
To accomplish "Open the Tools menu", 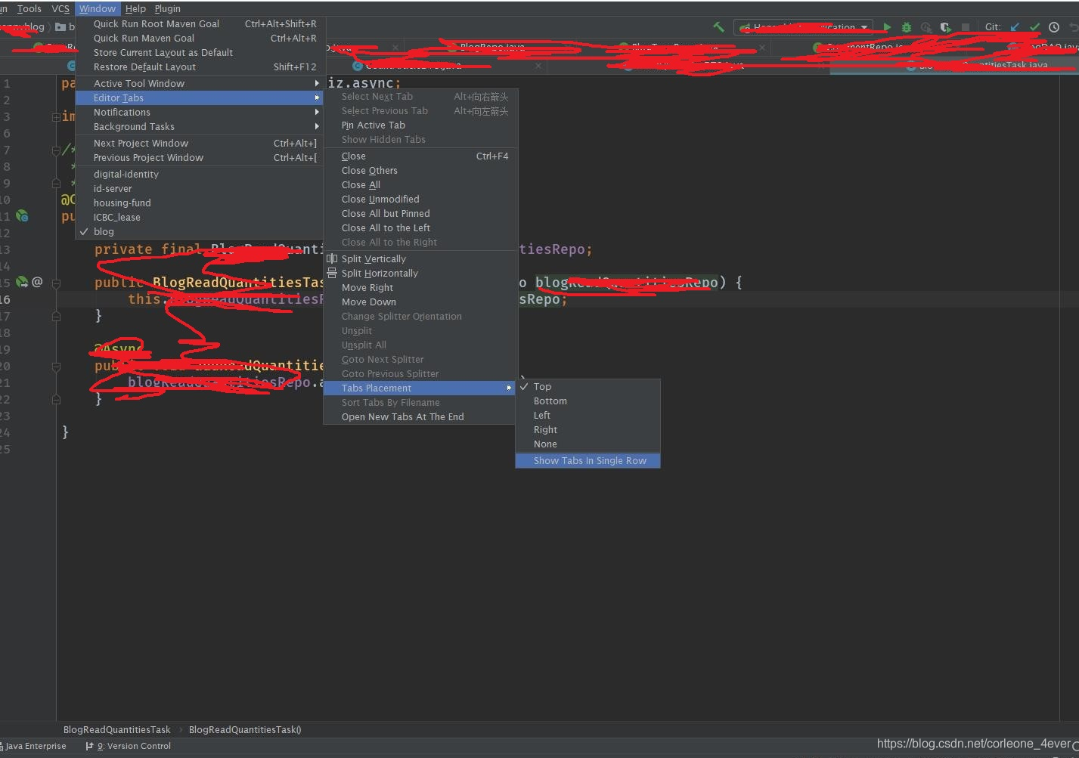I will pyautogui.click(x=29, y=8).
